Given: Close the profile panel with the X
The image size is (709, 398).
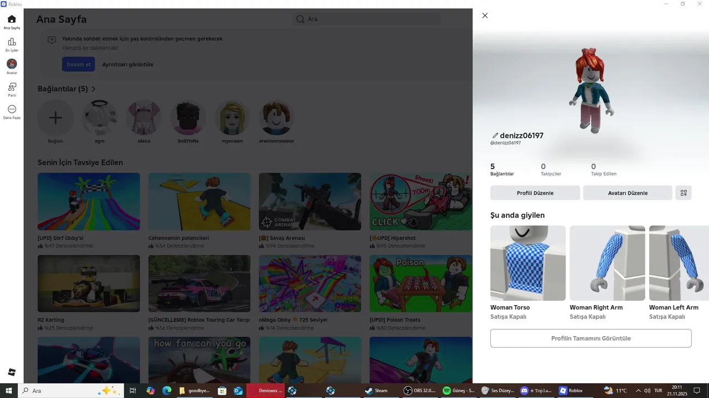Looking at the screenshot, I should pyautogui.click(x=485, y=15).
